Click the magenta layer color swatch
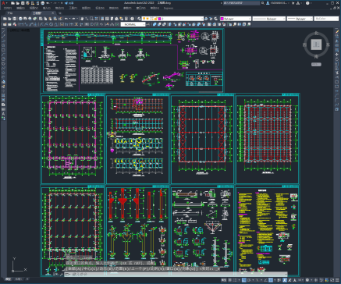This screenshot has height=284, width=341. coord(159,19)
